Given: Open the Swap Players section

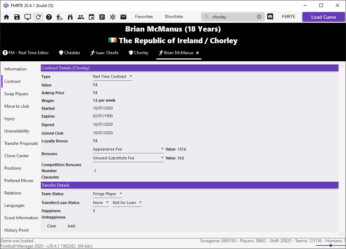Looking at the screenshot, I should click(x=16, y=94).
